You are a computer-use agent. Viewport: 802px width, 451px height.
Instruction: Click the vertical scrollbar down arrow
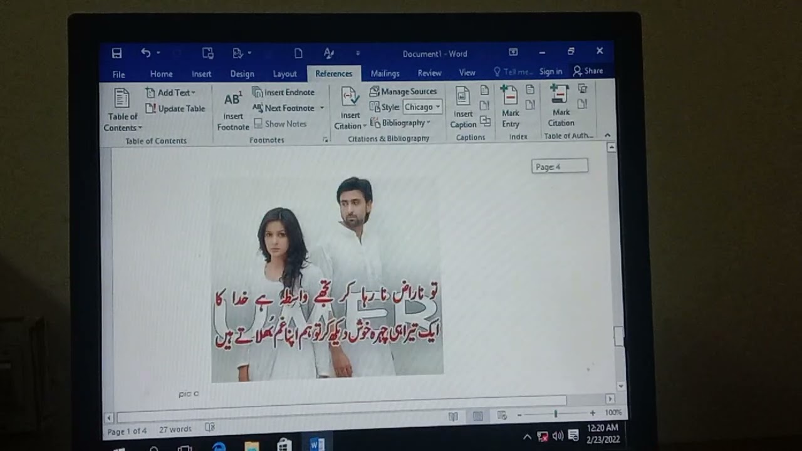tap(620, 386)
